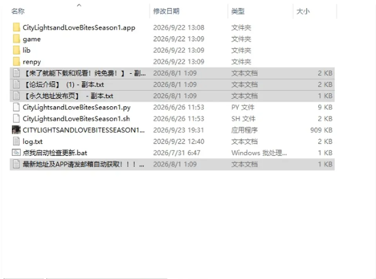Click the 类型 column header
The image size is (376, 279).
238,11
